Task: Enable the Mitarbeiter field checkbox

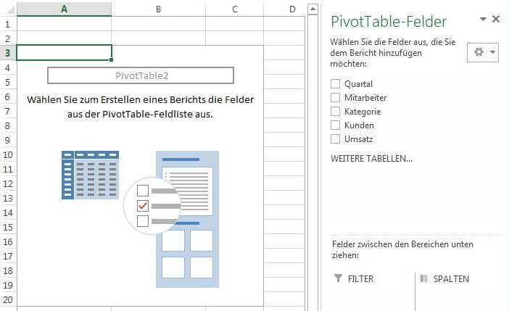Action: [335, 97]
